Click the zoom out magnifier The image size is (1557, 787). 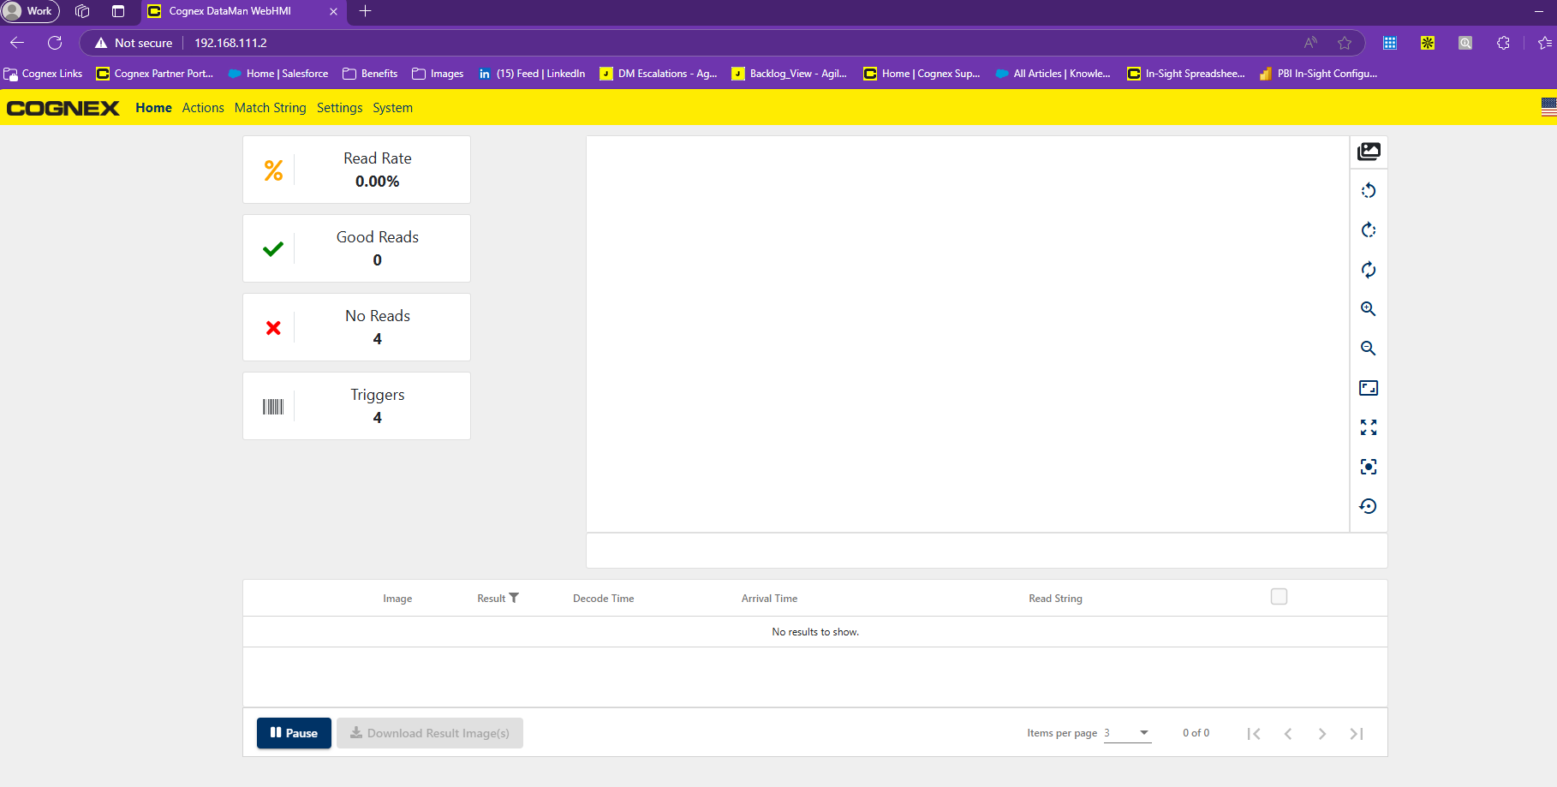(1369, 349)
